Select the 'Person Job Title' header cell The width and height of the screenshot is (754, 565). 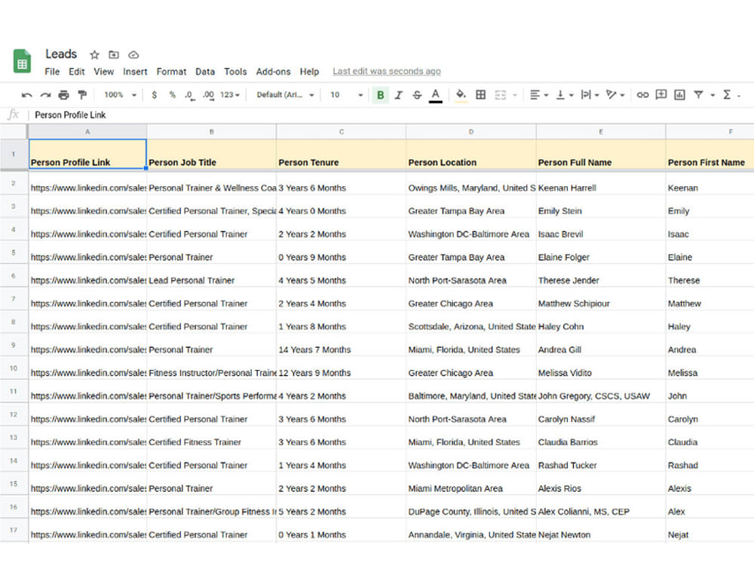212,154
